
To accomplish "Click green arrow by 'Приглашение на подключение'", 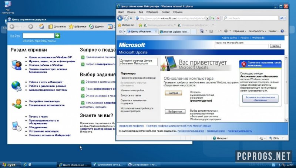I will (83, 57).
